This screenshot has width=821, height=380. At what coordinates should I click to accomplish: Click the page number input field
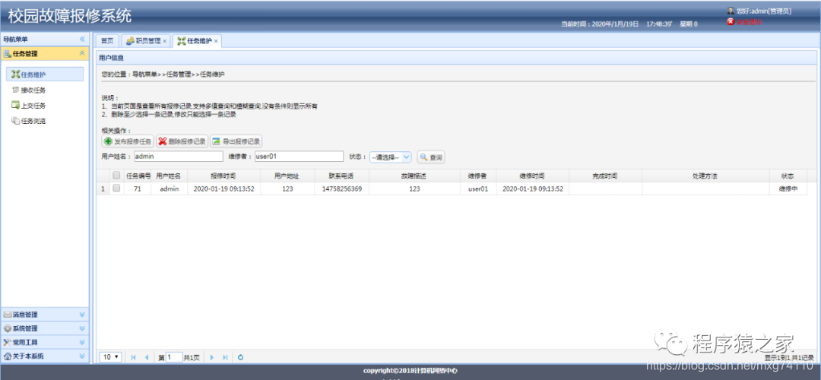point(174,357)
